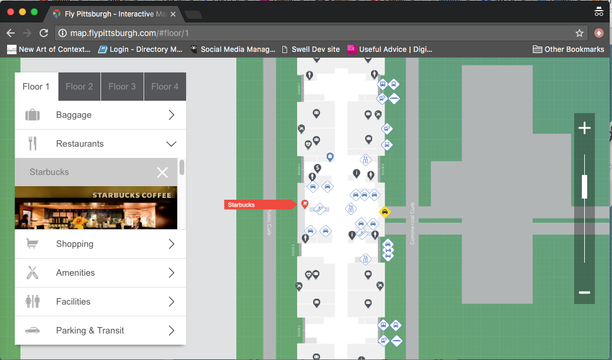The width and height of the screenshot is (612, 360).
Task: Click the red Starbucks coffee map pin
Action: tap(305, 204)
